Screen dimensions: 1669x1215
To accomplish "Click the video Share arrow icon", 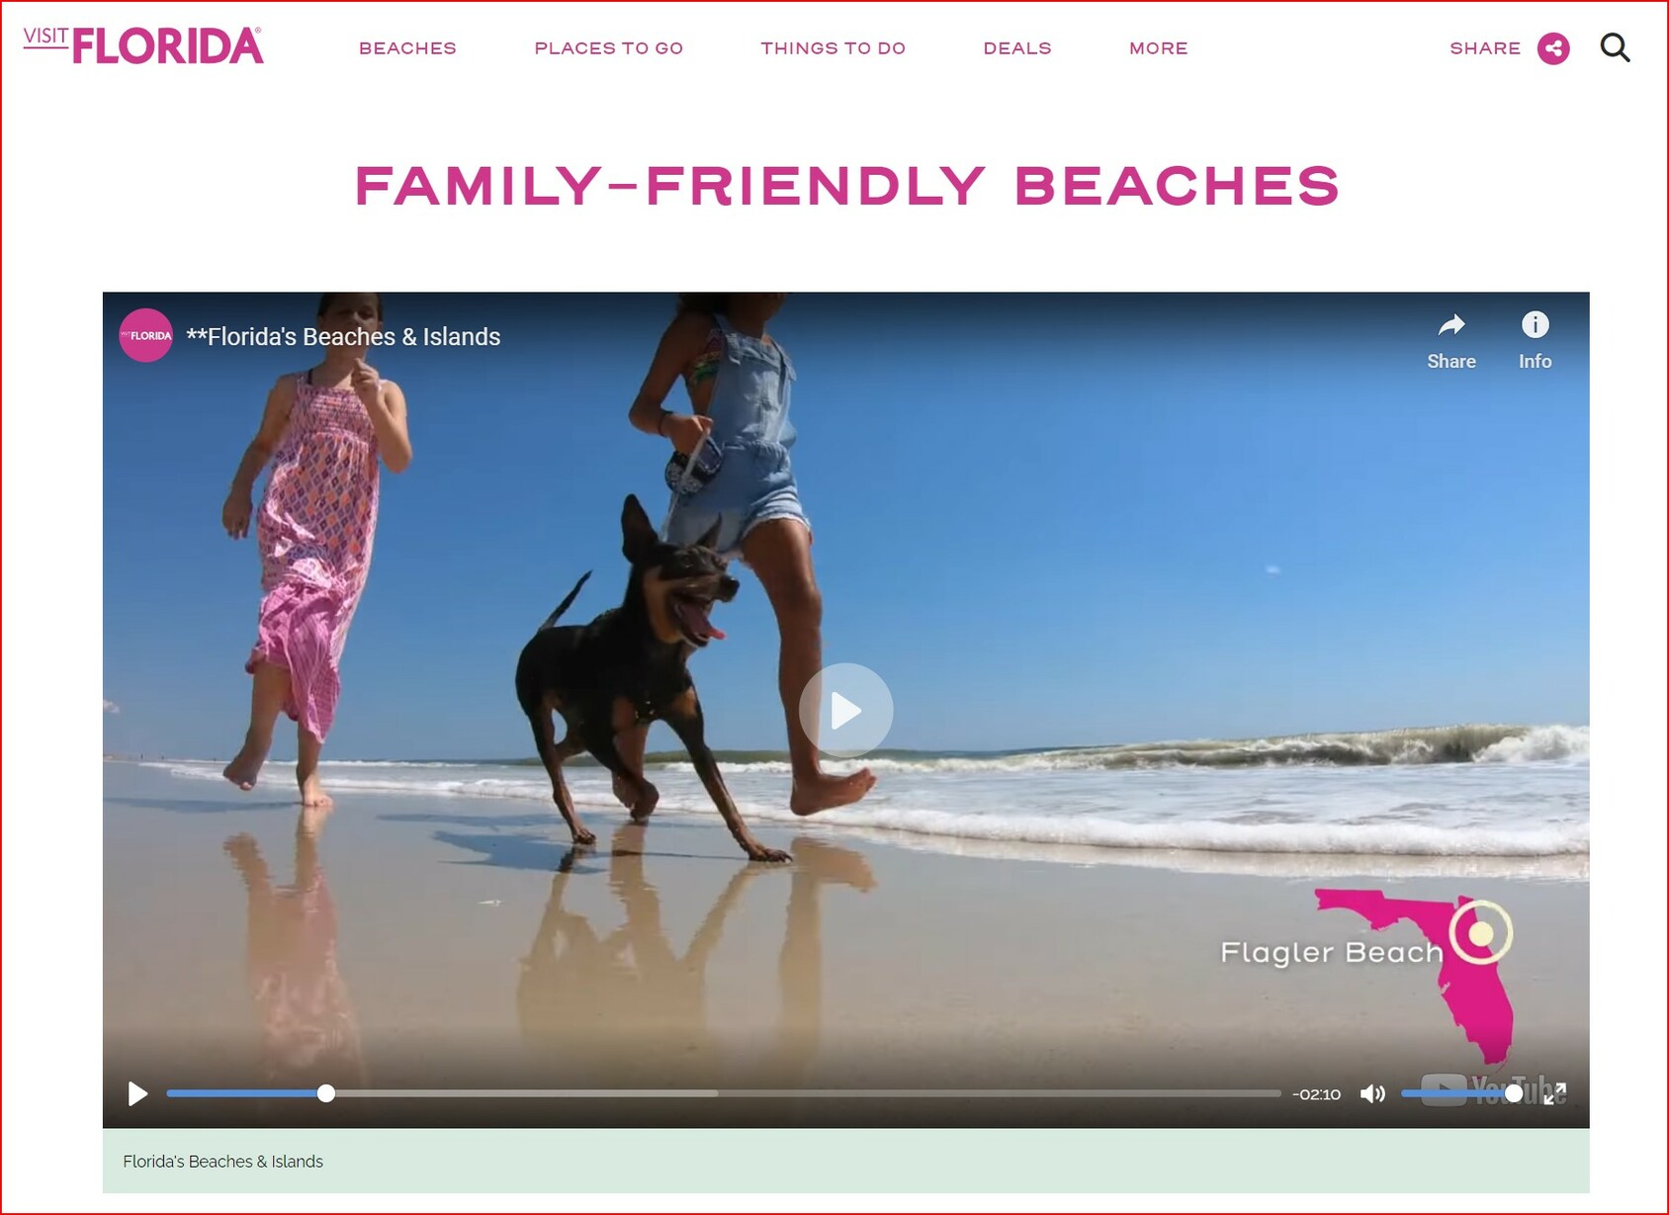I will pyautogui.click(x=1450, y=325).
